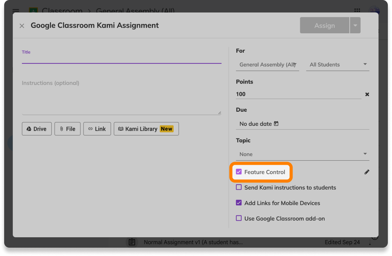Edit Feature Control with the pencil icon
The height and width of the screenshot is (256, 392).
click(367, 172)
